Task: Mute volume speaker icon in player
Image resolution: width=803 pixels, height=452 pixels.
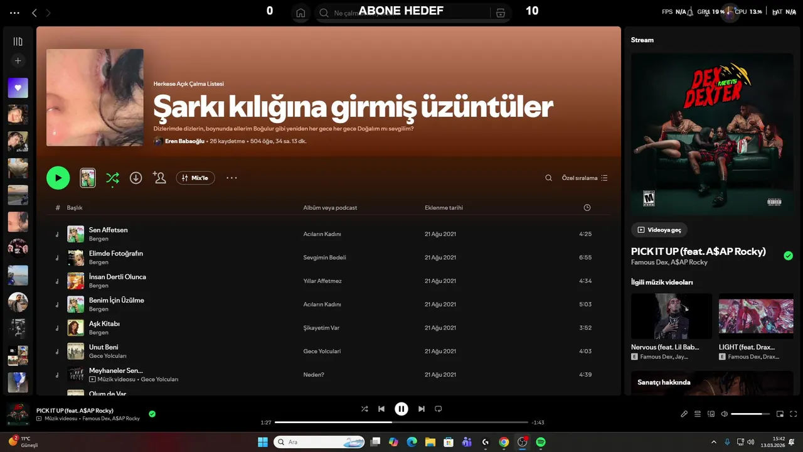Action: point(725,414)
